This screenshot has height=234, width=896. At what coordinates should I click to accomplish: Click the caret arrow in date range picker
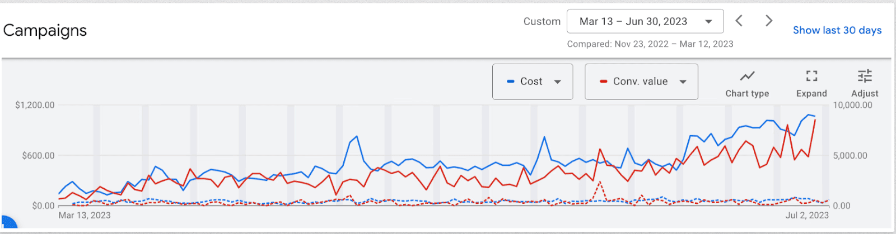(708, 22)
